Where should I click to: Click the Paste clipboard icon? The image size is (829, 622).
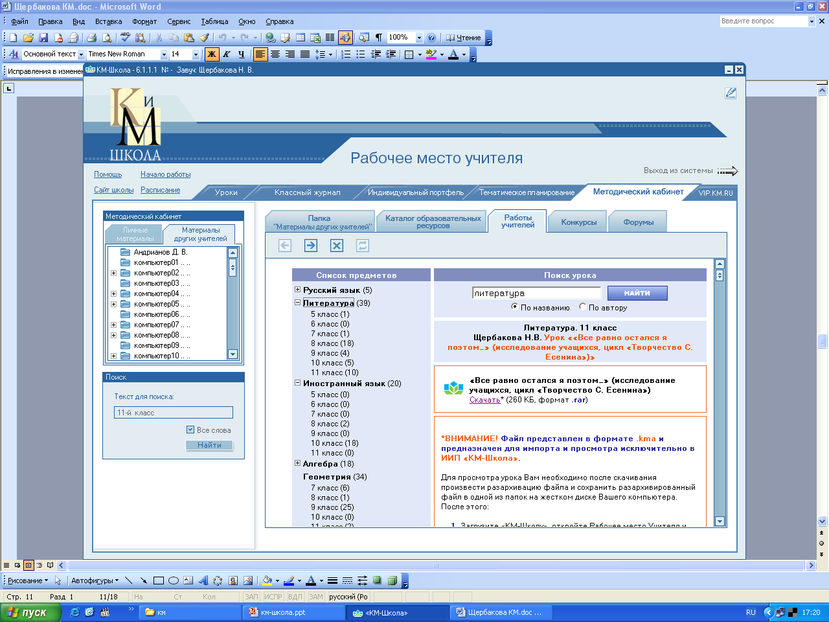[x=189, y=38]
